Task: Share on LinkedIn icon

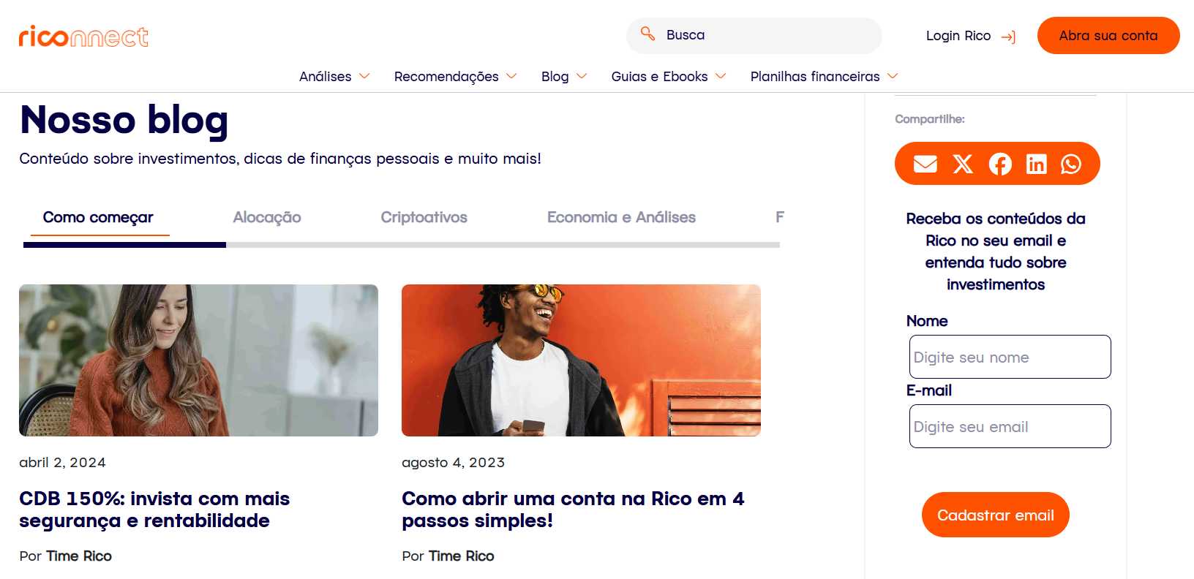Action: pos(1036,164)
